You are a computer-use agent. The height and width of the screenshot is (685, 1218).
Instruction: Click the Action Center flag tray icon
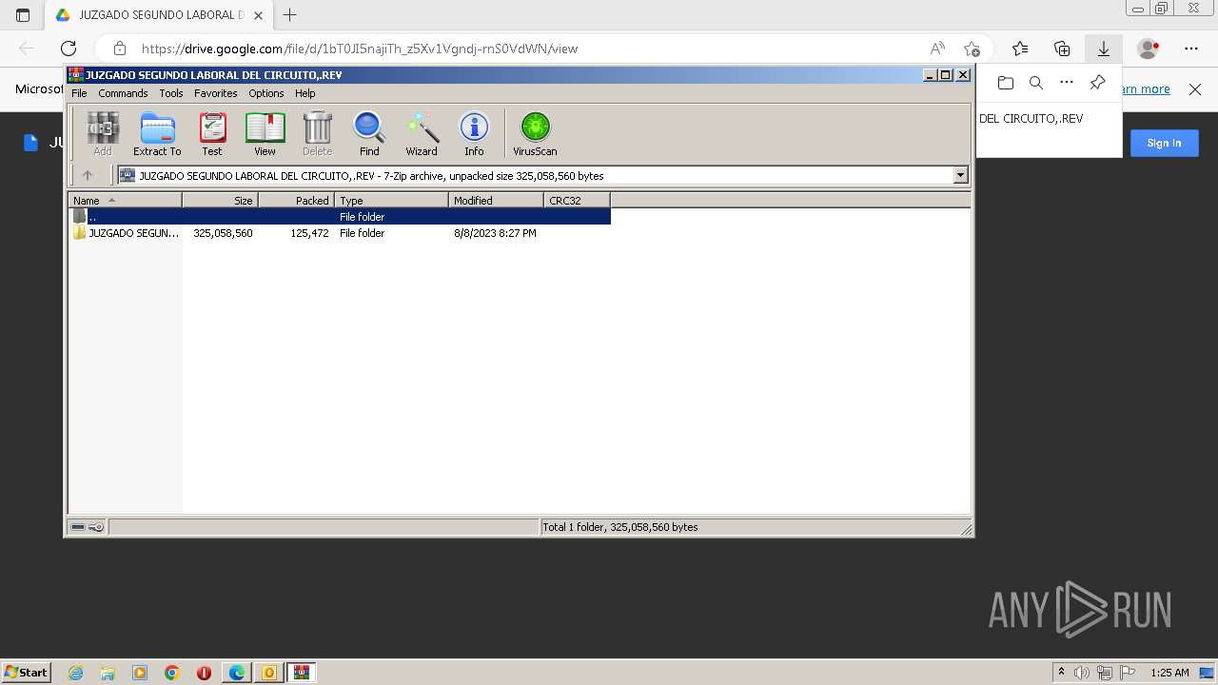[1127, 673]
